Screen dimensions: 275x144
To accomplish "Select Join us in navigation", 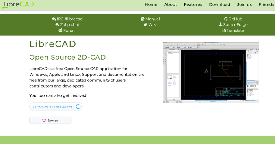I will pos(244,4).
